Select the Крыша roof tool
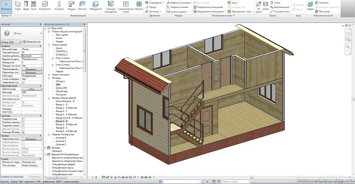This screenshot has width=355, height=184. coord(71,6)
